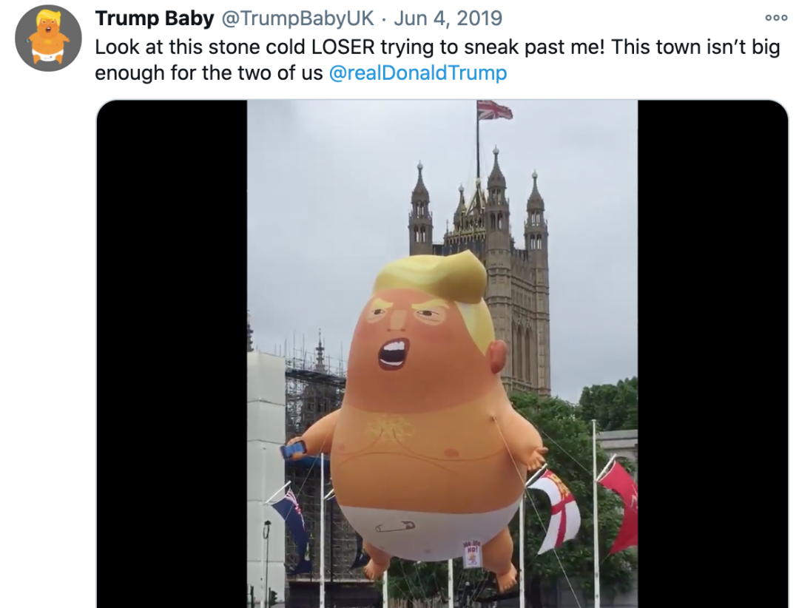Open the Trump Baby display name link
Image resolution: width=799 pixels, height=608 pixels.
(155, 18)
